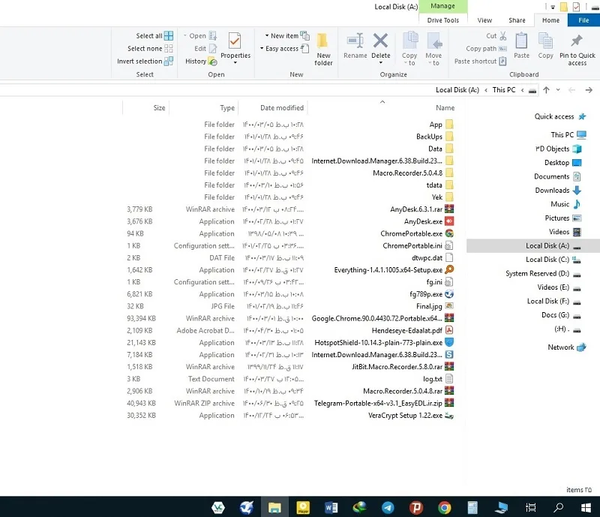Select JitBit.Macro.Recorder.5.8.0.rar archive
The image size is (600, 517).
[403, 367]
